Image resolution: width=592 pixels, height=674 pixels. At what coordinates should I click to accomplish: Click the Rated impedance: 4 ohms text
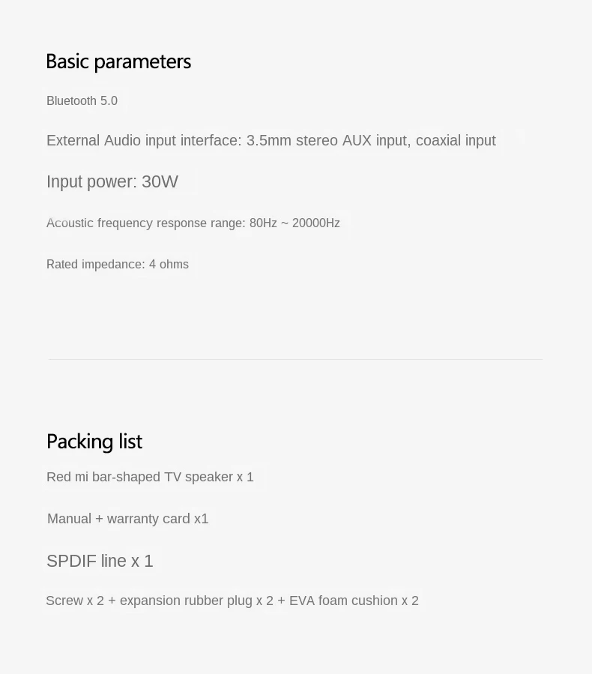coord(118,265)
